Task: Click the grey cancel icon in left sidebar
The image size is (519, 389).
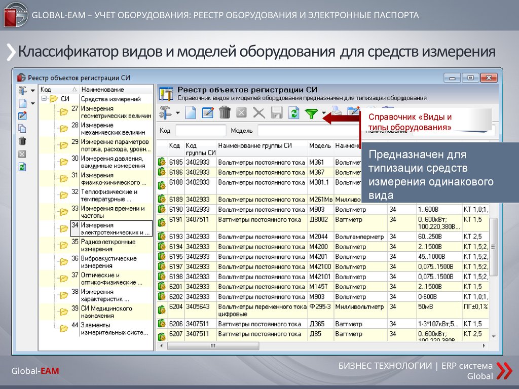Action: 22,154
